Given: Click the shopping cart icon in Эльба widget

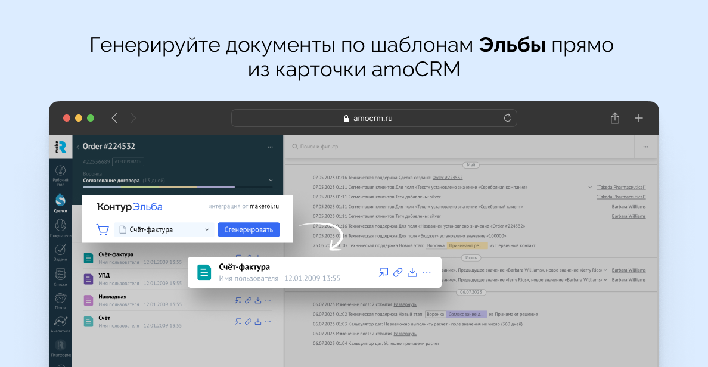Looking at the screenshot, I should pyautogui.click(x=103, y=229).
